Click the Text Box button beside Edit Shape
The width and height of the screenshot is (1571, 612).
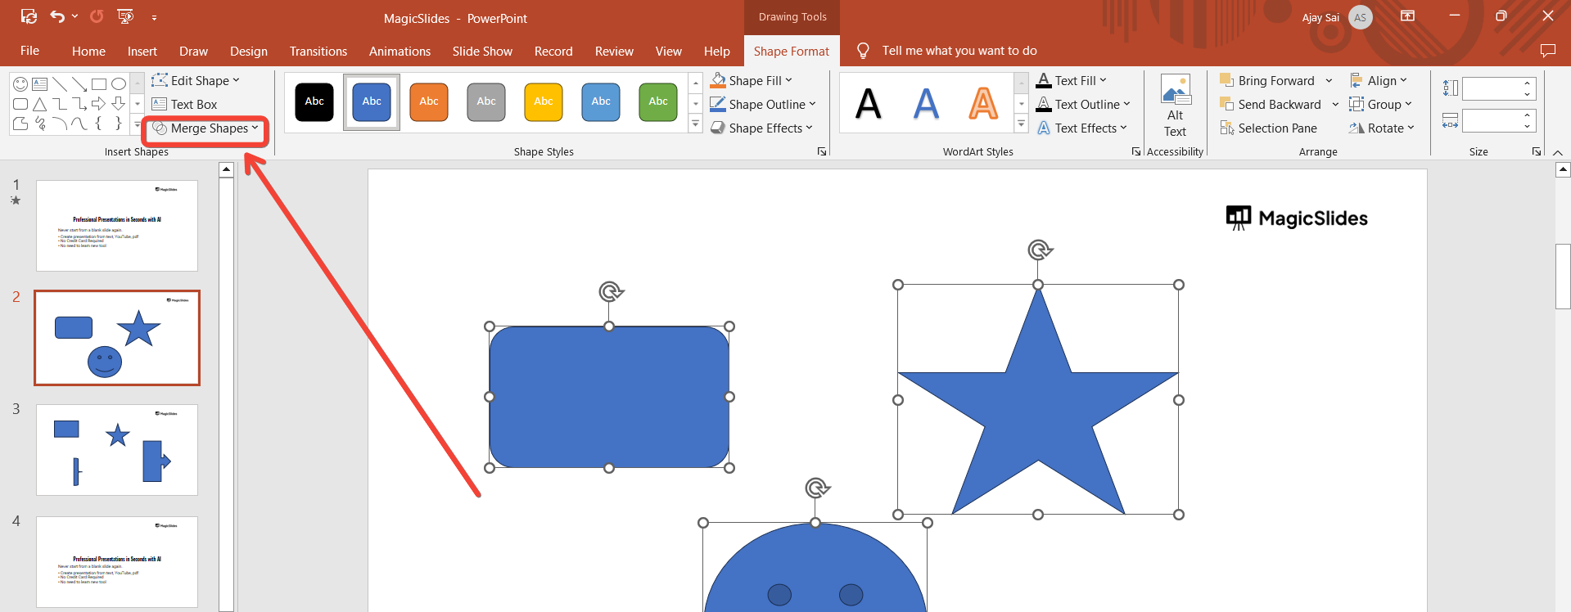[184, 105]
